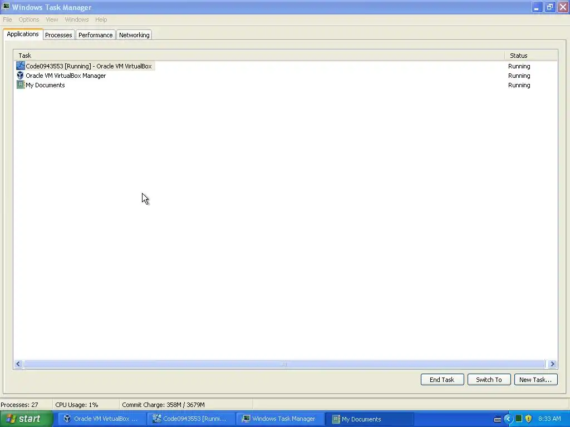Click Running status of VirtualBox Manager row
This screenshot has width=570, height=427.
coord(519,76)
